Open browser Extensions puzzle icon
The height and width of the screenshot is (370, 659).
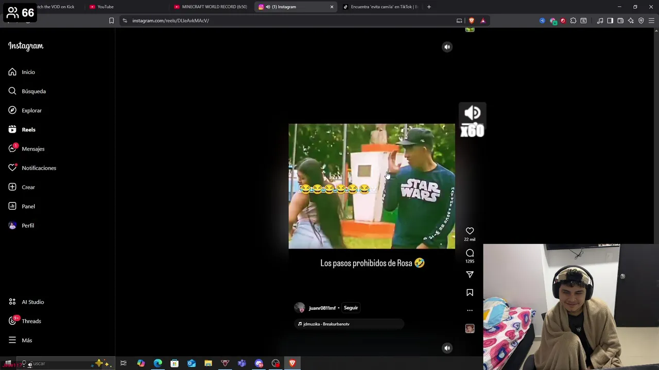click(573, 21)
